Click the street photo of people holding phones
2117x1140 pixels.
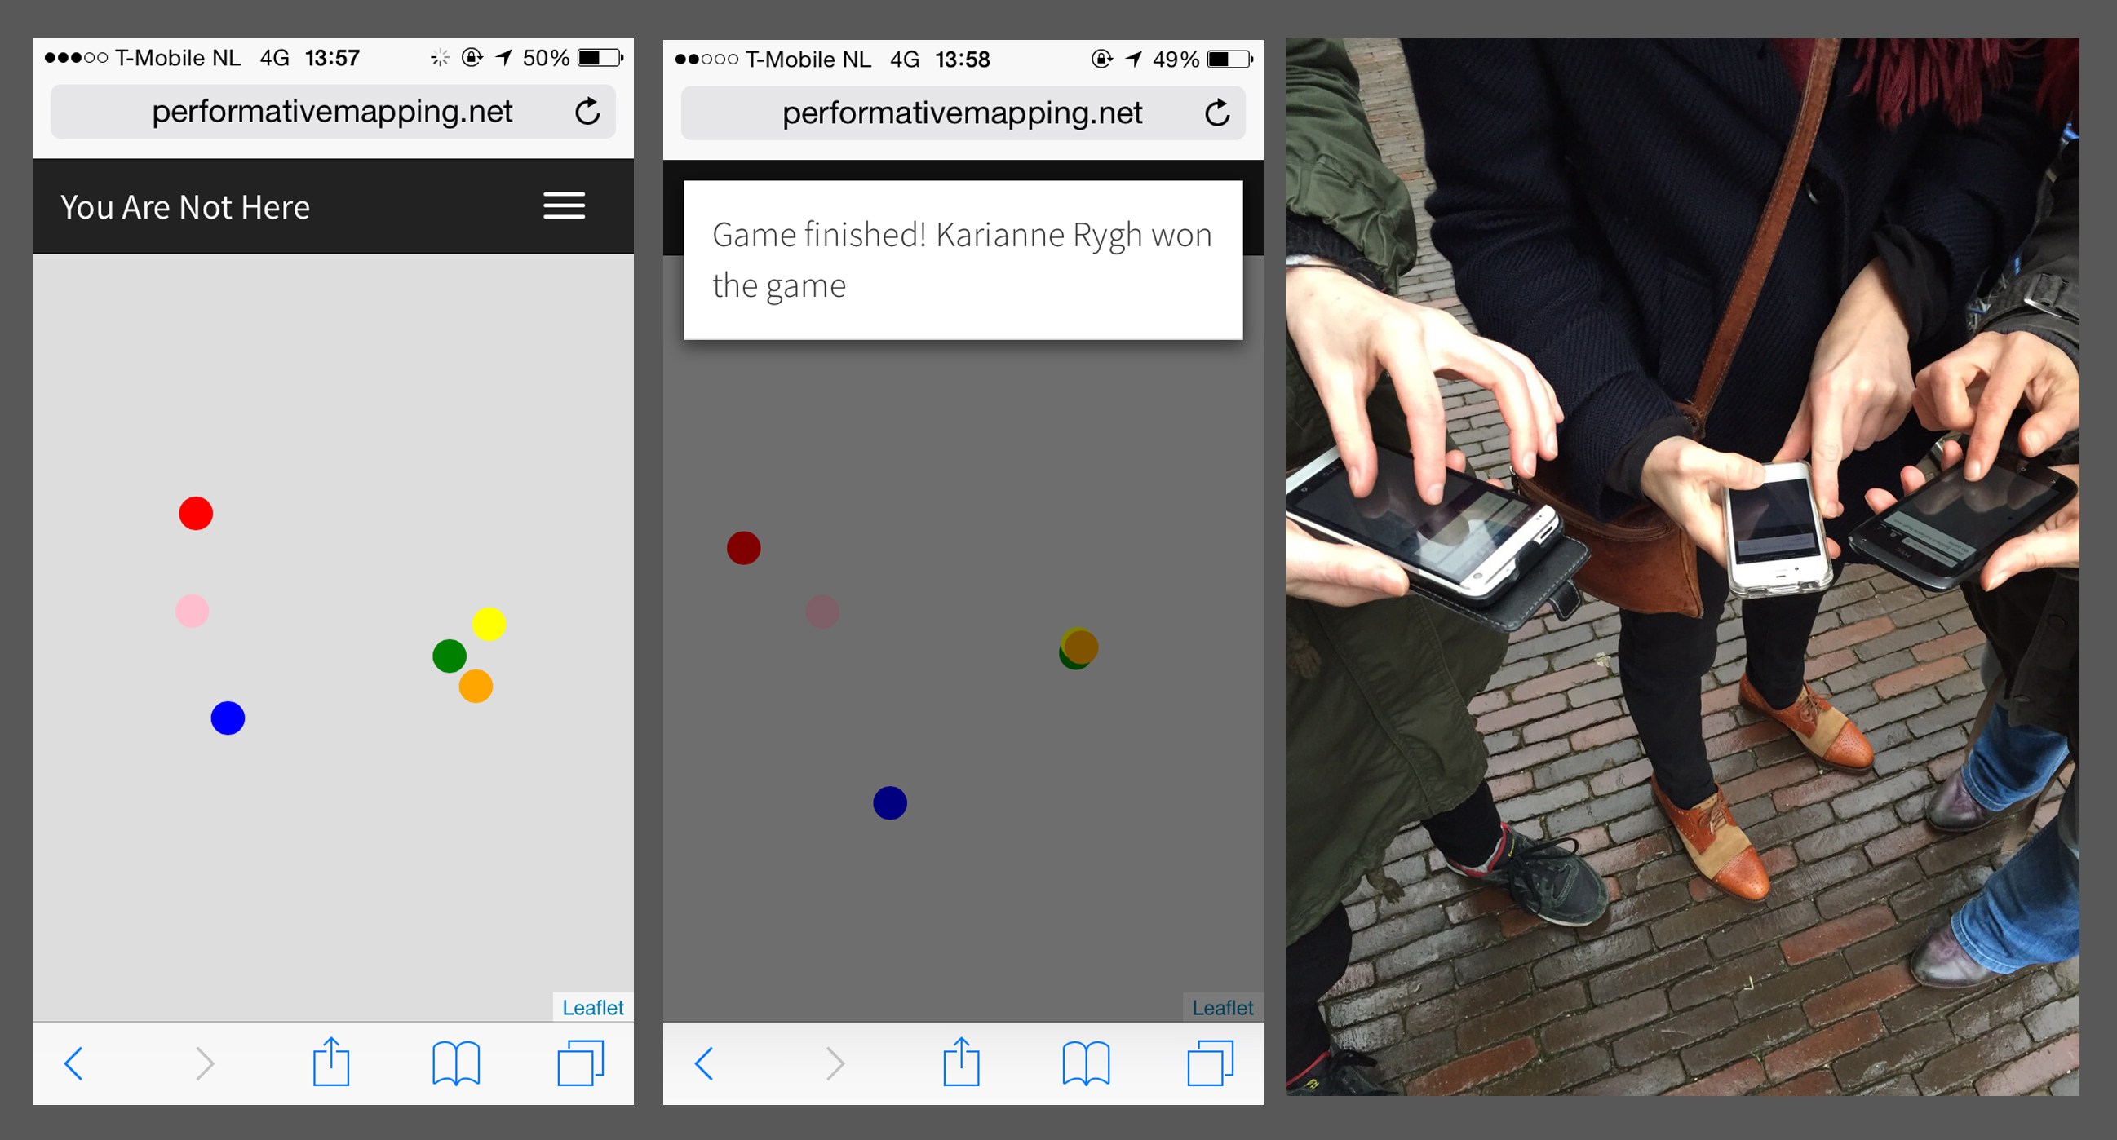1682,567
